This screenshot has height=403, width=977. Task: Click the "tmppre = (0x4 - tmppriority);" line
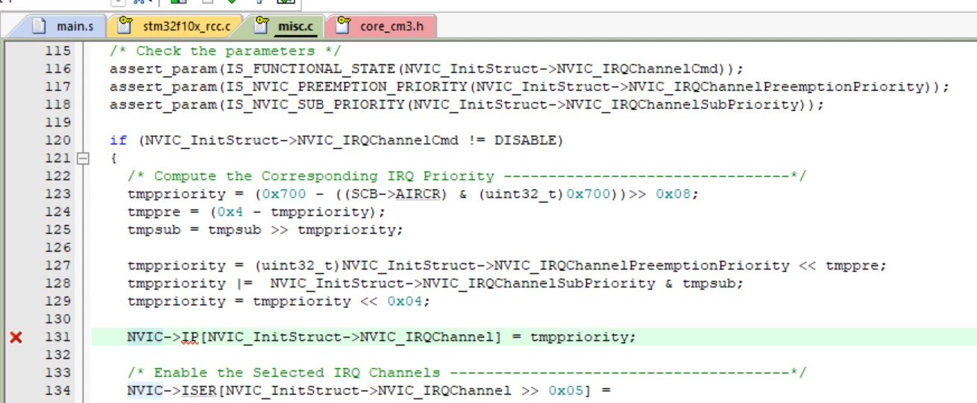tap(257, 212)
